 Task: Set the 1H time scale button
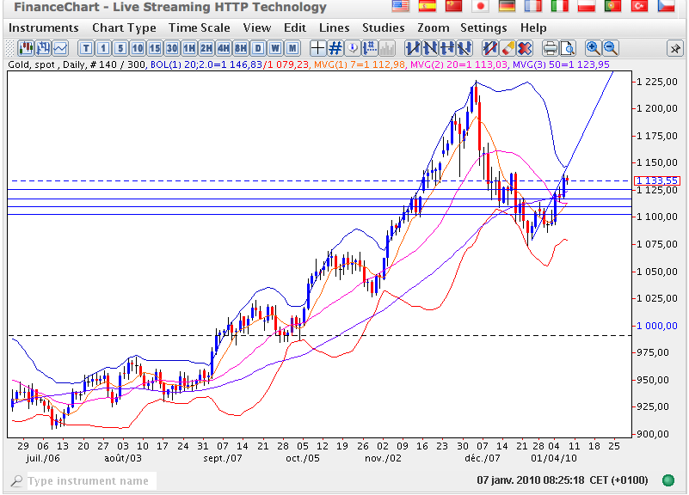click(x=189, y=47)
